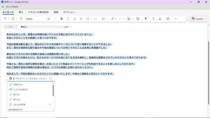This screenshot has width=210, height=118.
Task: Start Dictation with the microphone icon
Action: pos(146,19)
